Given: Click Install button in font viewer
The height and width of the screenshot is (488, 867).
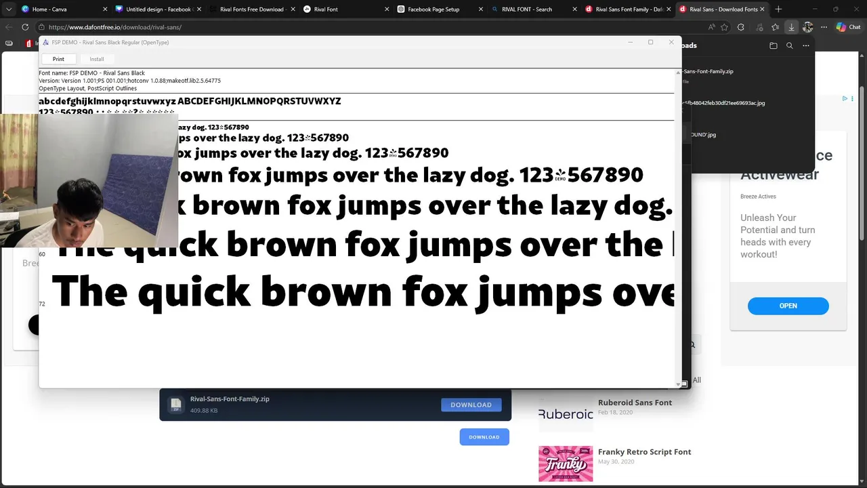Looking at the screenshot, I should coord(97,59).
